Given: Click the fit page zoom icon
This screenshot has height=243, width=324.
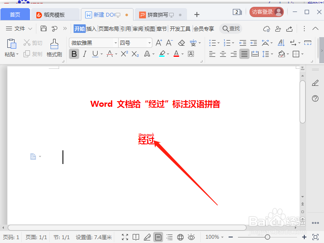Looking at the screenshot, I should point(315,237).
